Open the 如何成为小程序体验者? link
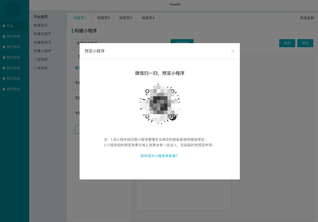The image size is (318, 222). 159,156
